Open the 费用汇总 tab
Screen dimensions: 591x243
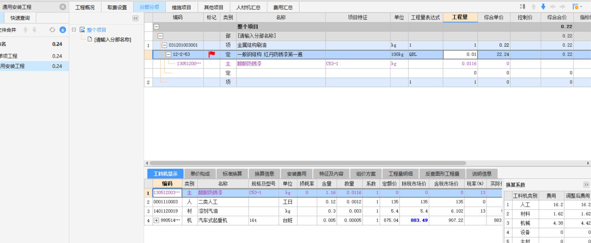(283, 7)
